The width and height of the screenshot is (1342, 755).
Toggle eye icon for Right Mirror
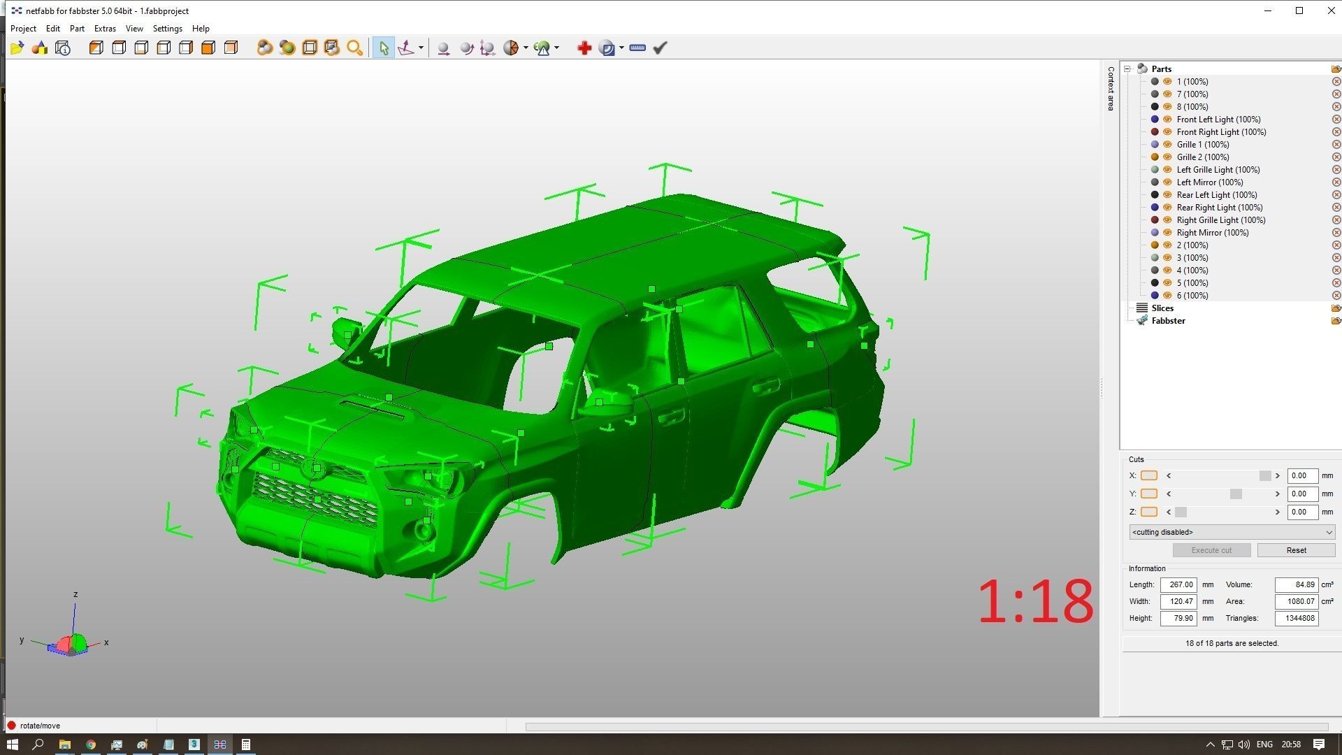(1167, 233)
